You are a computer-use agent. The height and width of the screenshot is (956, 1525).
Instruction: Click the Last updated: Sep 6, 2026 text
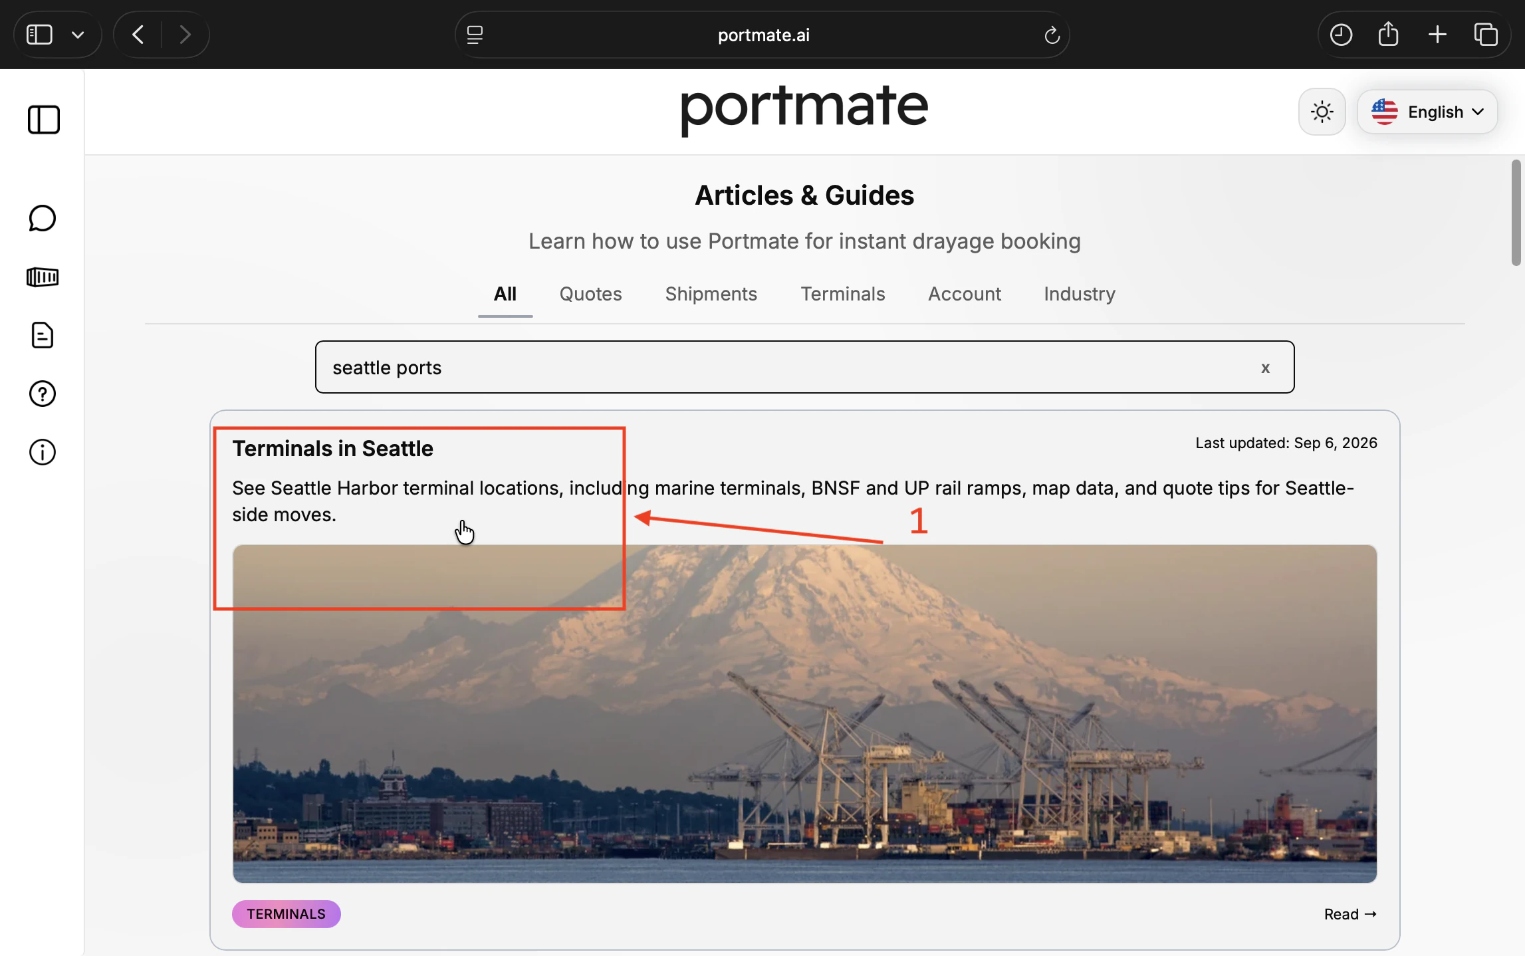point(1286,443)
